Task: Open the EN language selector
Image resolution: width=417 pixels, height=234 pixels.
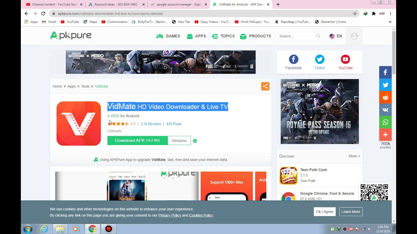Action: coord(336,36)
